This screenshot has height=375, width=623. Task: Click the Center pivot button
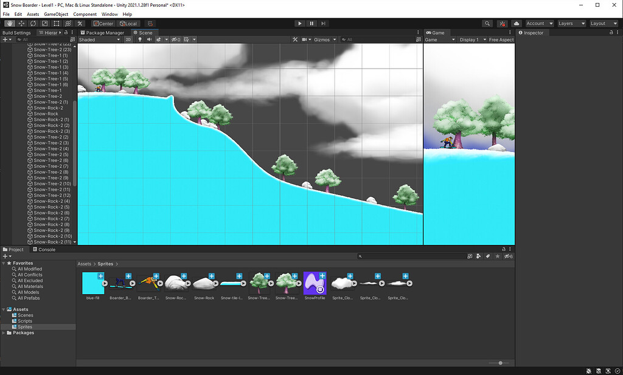(x=103, y=23)
